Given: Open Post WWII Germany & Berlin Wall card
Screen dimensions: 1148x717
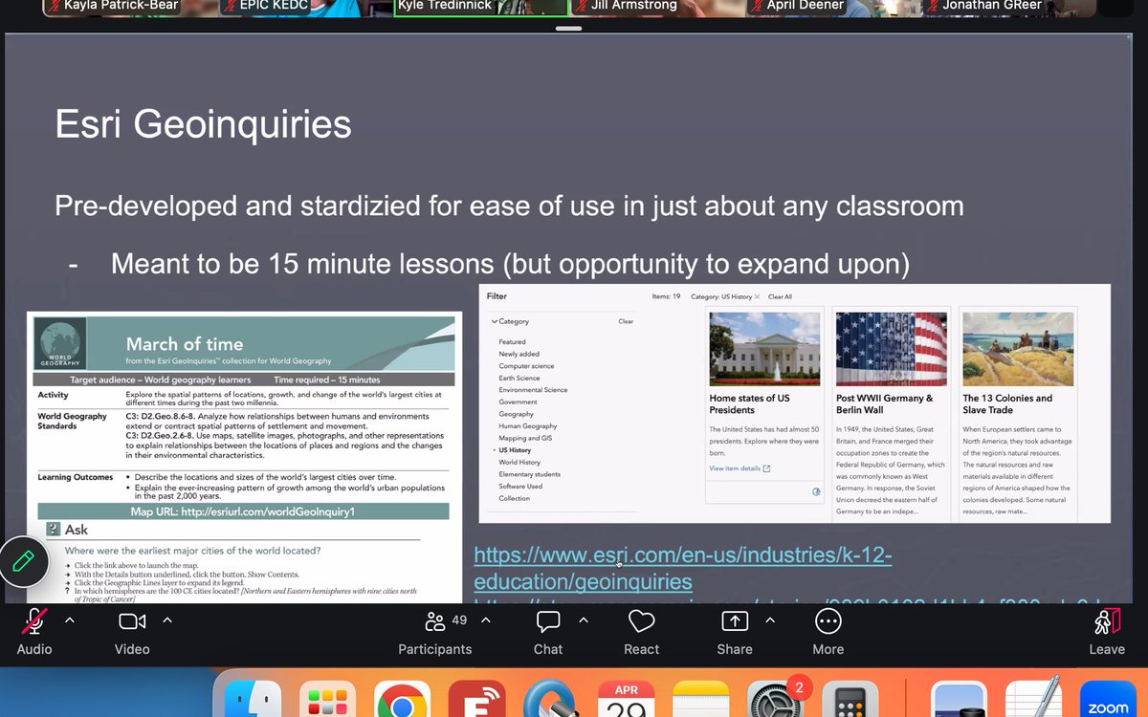Looking at the screenshot, I should (891, 413).
